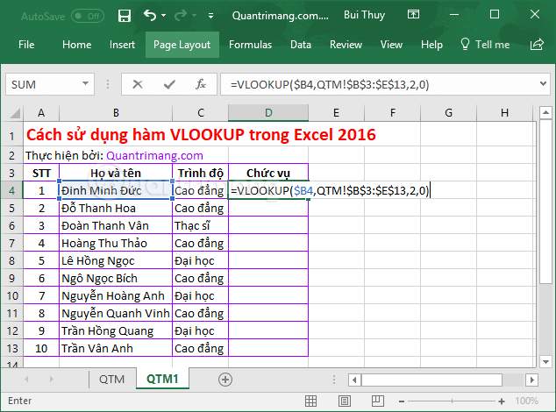Viewport: 556px width, 412px height.
Task: Switch to the Page Layout tab
Action: (182, 45)
